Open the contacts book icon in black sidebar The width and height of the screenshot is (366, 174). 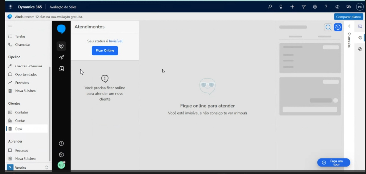(x=61, y=68)
